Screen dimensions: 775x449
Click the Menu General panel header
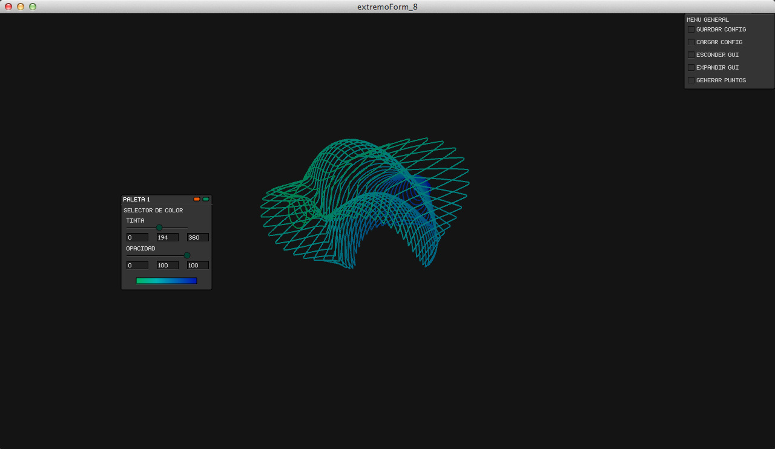pos(708,20)
